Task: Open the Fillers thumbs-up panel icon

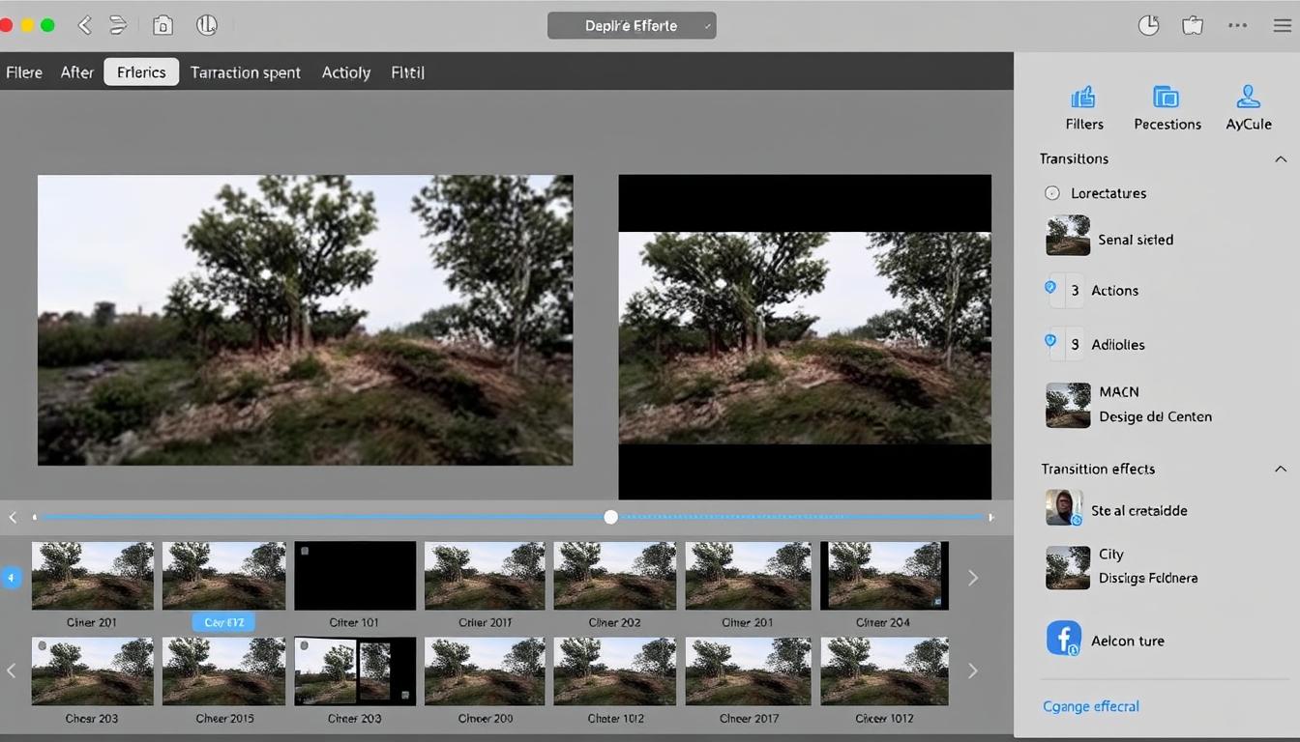Action: point(1083,98)
